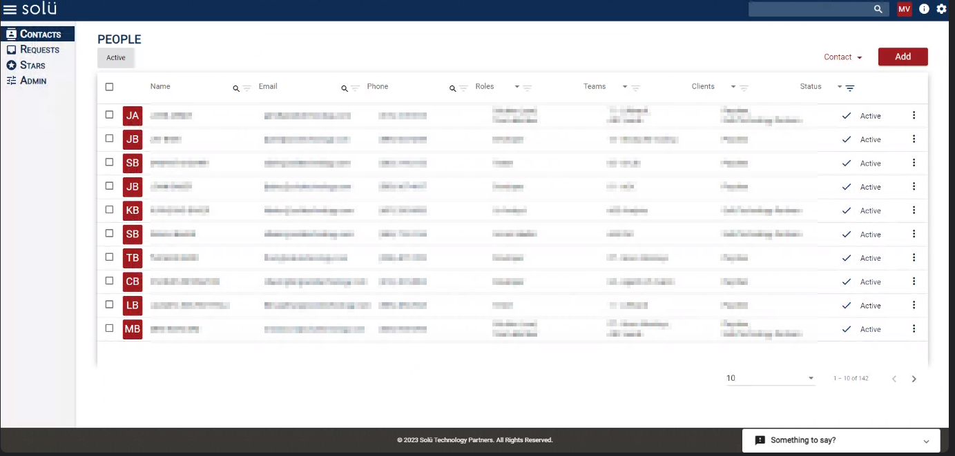Click the Add button
955x456 pixels.
click(903, 57)
